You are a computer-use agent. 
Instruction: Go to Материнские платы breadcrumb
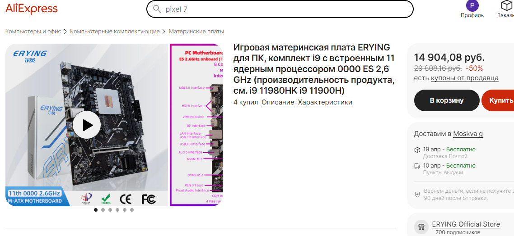(196, 32)
